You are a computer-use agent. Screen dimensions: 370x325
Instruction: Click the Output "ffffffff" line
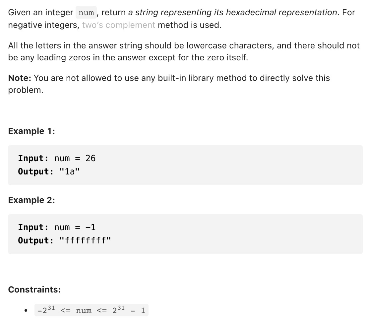(x=64, y=240)
